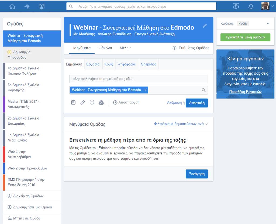Viewport: 276px width, 224px height.
Task: Click the clock icon for Αποστ αργότ
Action: (x=115, y=102)
